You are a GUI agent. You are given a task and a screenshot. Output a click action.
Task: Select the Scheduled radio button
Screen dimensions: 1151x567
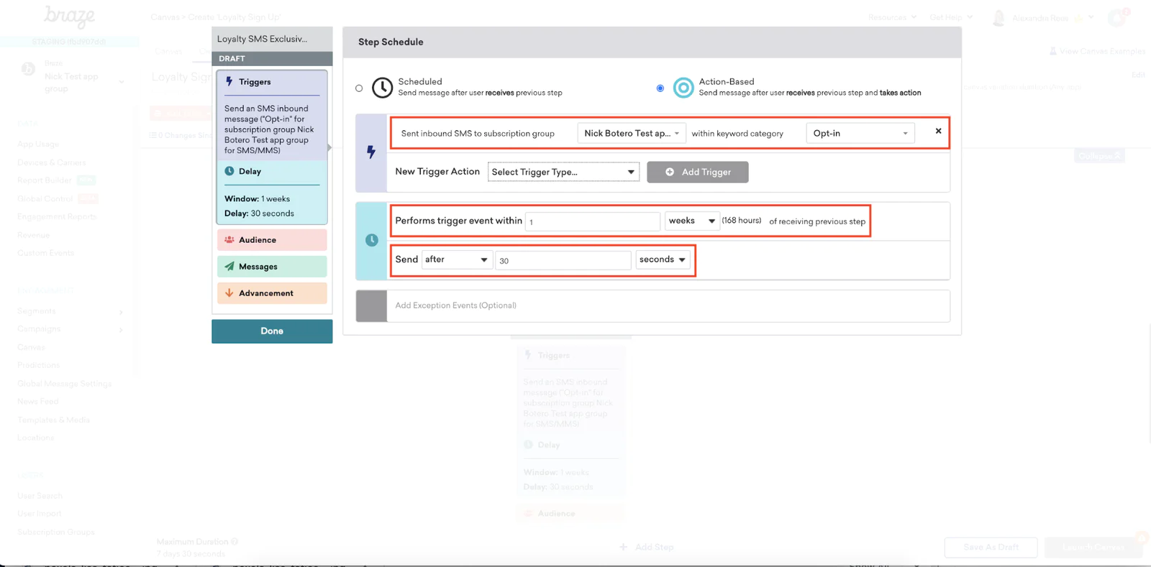coord(359,88)
